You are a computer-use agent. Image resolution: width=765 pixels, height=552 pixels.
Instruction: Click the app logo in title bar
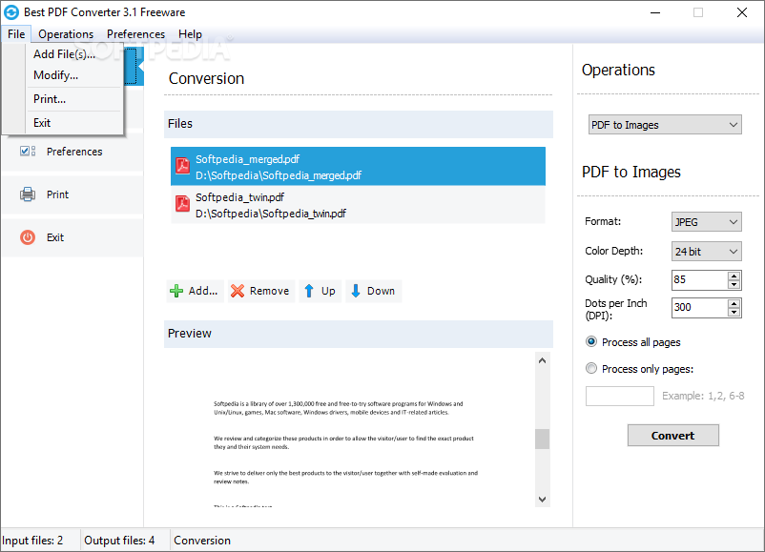(x=11, y=12)
